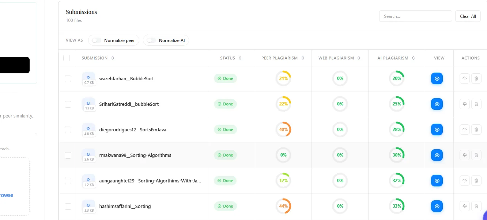The height and width of the screenshot is (220, 487).
Task: Toggle the Normalize peer switch
Action: click(x=97, y=40)
